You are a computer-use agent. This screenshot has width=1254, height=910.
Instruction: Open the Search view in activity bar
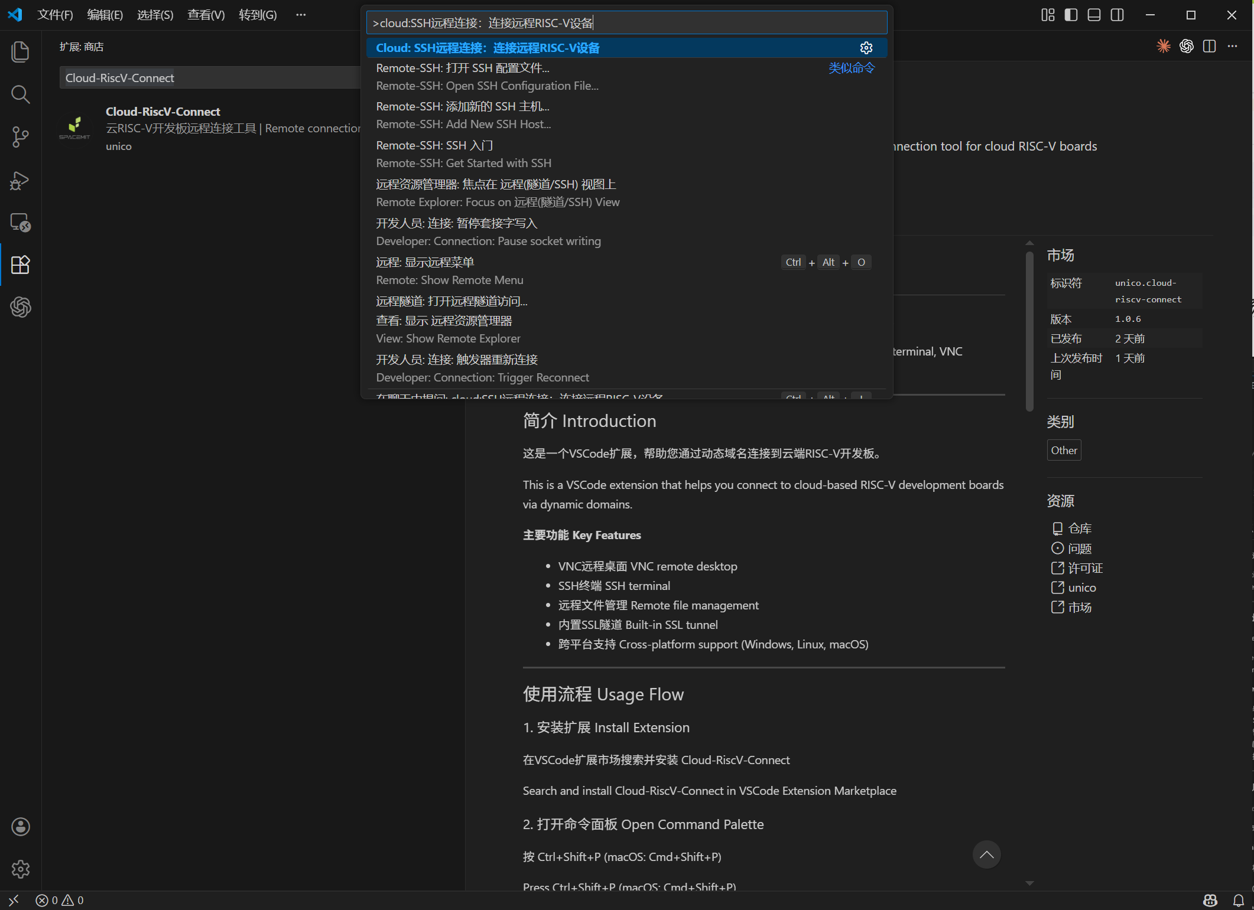pyautogui.click(x=20, y=94)
